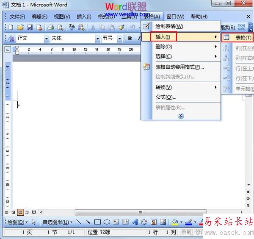Open the 绘图(D) drawing menu

(17, 222)
